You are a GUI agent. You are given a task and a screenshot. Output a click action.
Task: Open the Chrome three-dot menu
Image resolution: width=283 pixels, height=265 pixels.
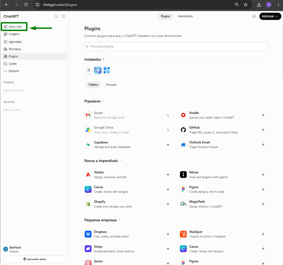point(278,5)
